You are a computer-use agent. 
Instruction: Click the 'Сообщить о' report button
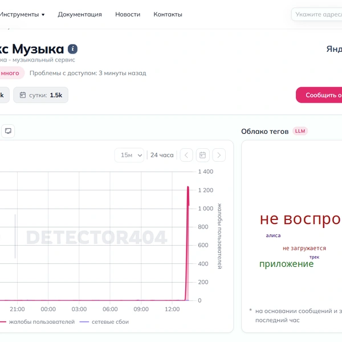pyautogui.click(x=319, y=95)
